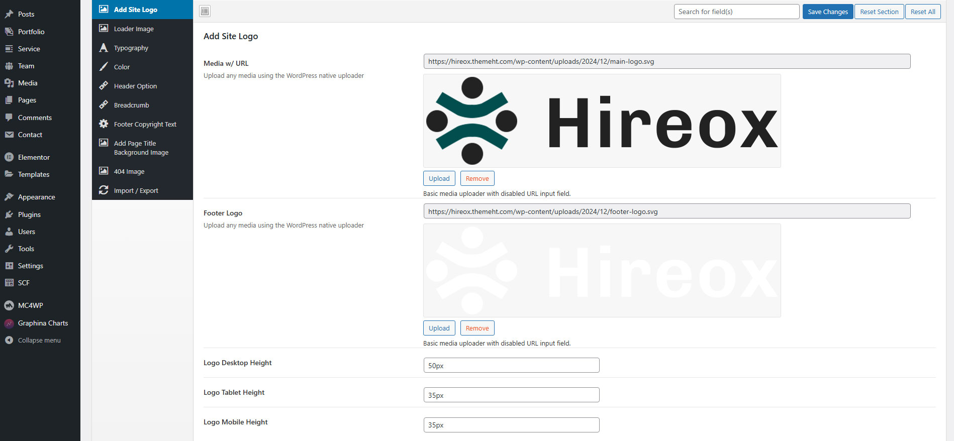
Task: Click the MC4WP logo icon
Action: [x=9, y=305]
